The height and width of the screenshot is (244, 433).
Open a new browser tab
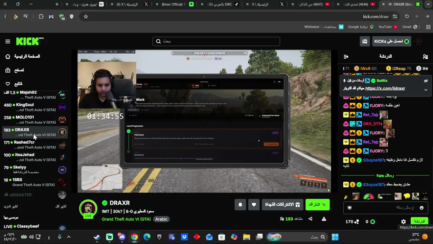[57, 4]
